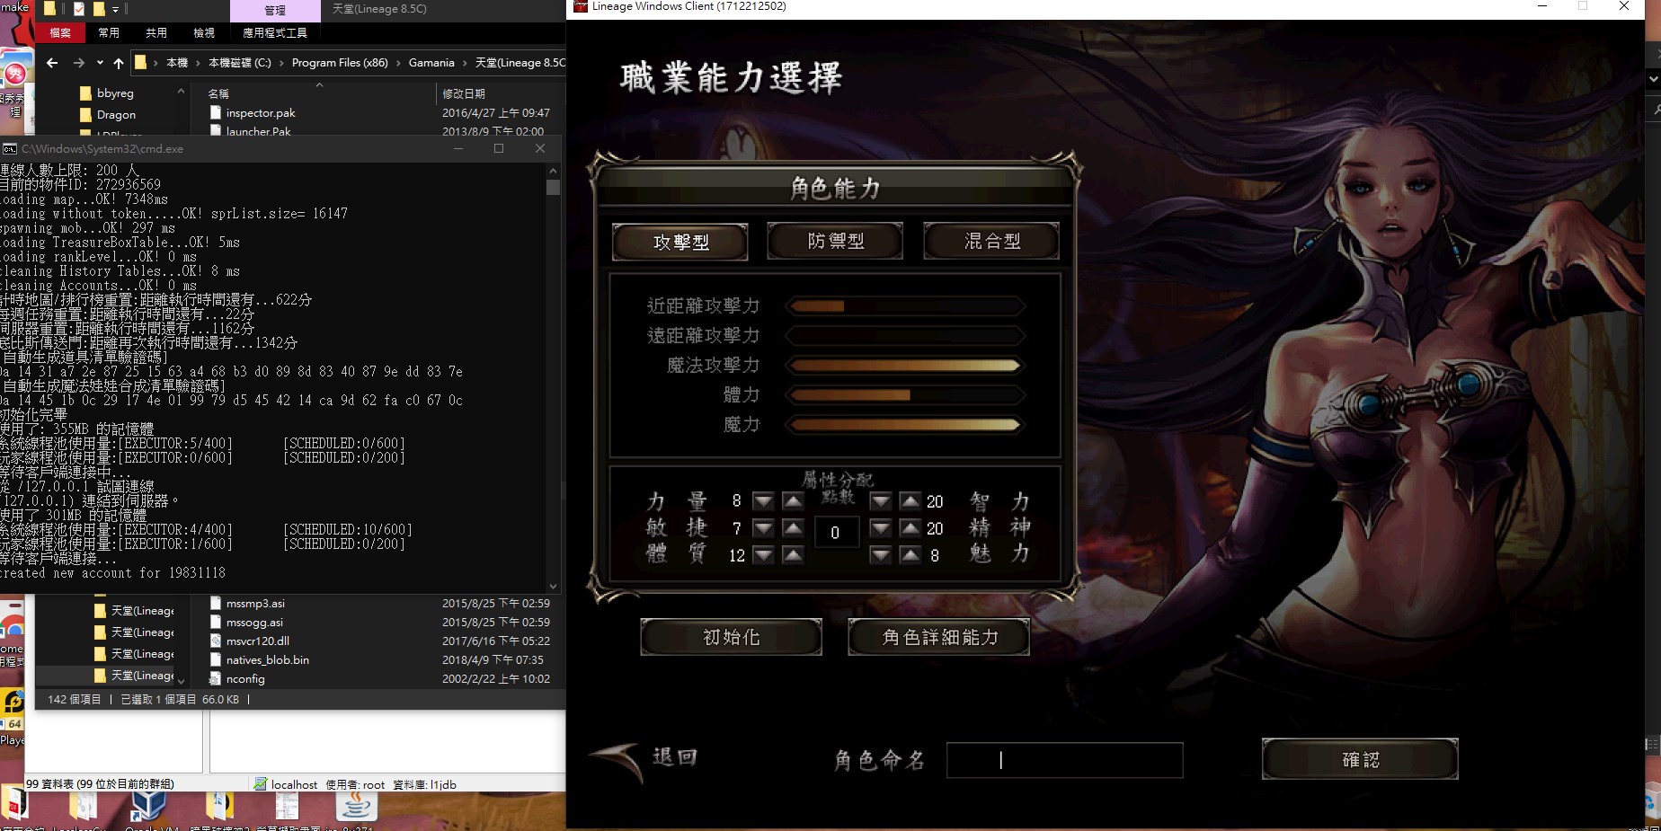Image resolution: width=1661 pixels, height=831 pixels.
Task: Click Explorer's back arrow
Action: point(52,63)
